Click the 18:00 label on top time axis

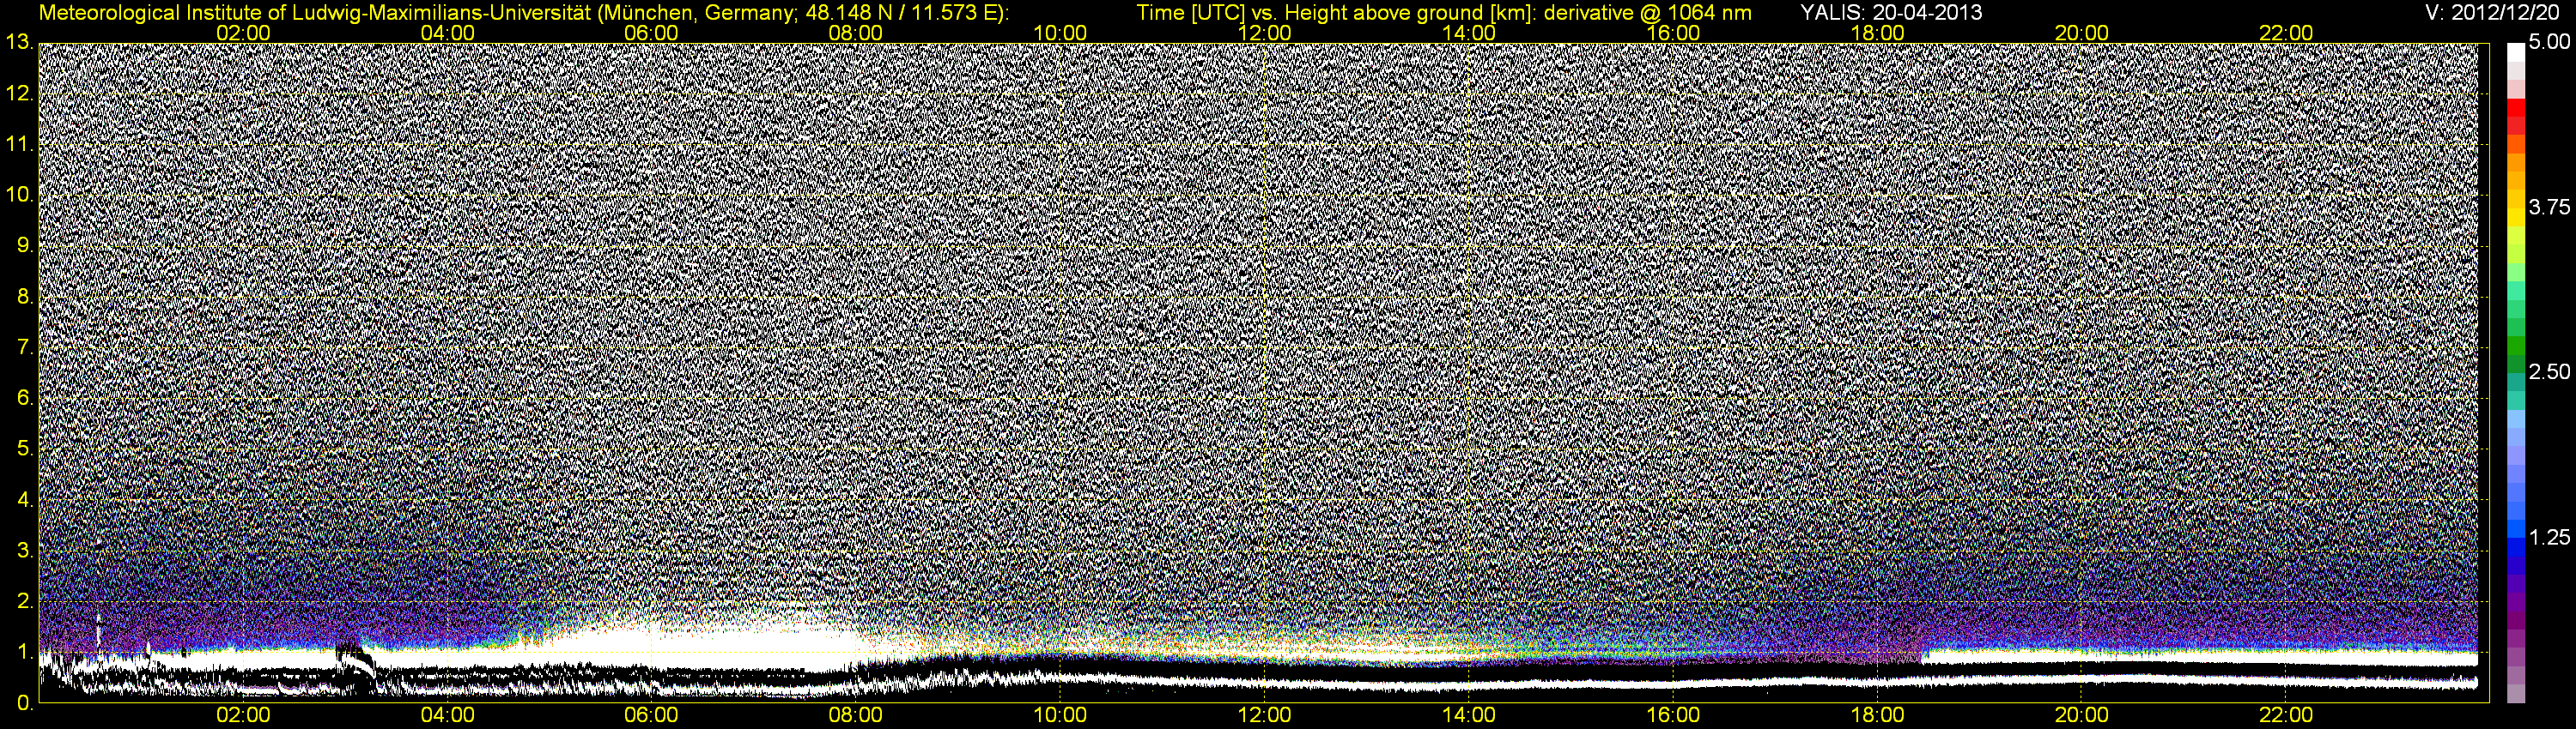coord(1877,33)
